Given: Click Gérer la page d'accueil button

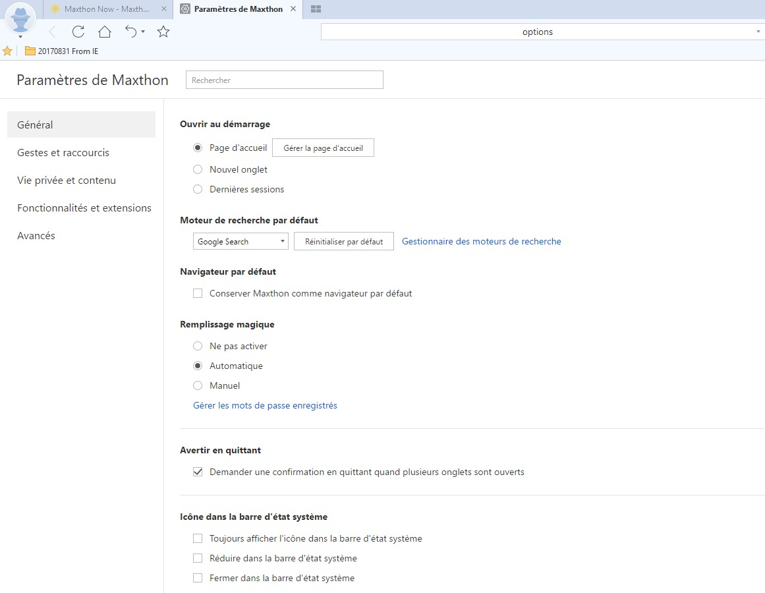Looking at the screenshot, I should pos(323,148).
